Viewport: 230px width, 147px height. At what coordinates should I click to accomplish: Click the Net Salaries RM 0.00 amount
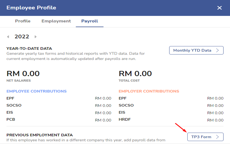pos(23,74)
